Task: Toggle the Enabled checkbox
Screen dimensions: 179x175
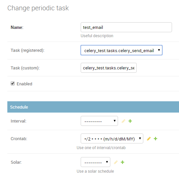Action: click(x=13, y=83)
